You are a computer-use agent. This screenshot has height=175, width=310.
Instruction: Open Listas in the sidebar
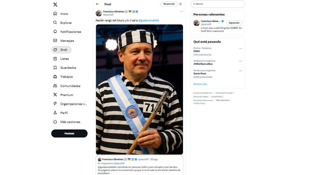(64, 59)
